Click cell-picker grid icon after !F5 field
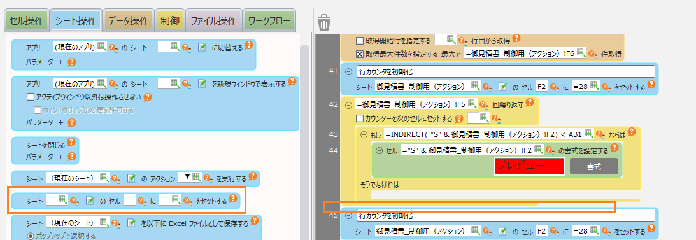 (472, 104)
